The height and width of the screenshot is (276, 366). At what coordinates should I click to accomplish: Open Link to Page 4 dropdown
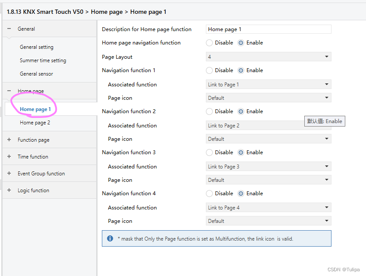coord(268,207)
